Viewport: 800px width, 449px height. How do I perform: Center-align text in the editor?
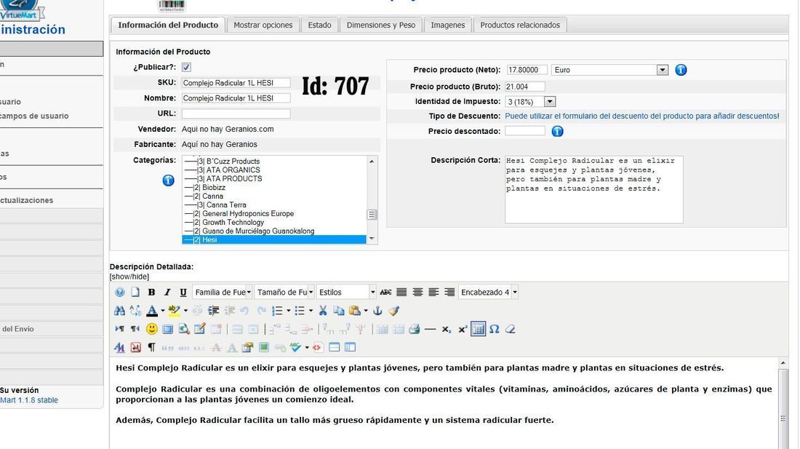coord(417,293)
